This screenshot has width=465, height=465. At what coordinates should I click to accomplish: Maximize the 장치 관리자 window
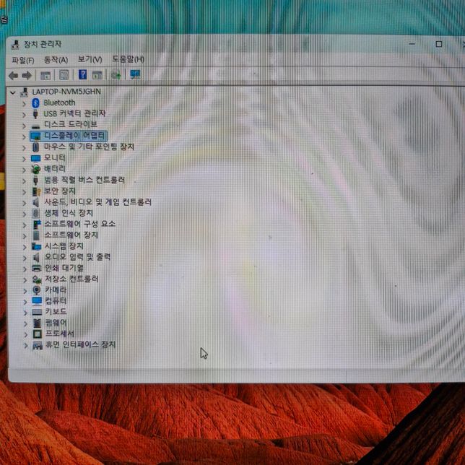(x=438, y=44)
